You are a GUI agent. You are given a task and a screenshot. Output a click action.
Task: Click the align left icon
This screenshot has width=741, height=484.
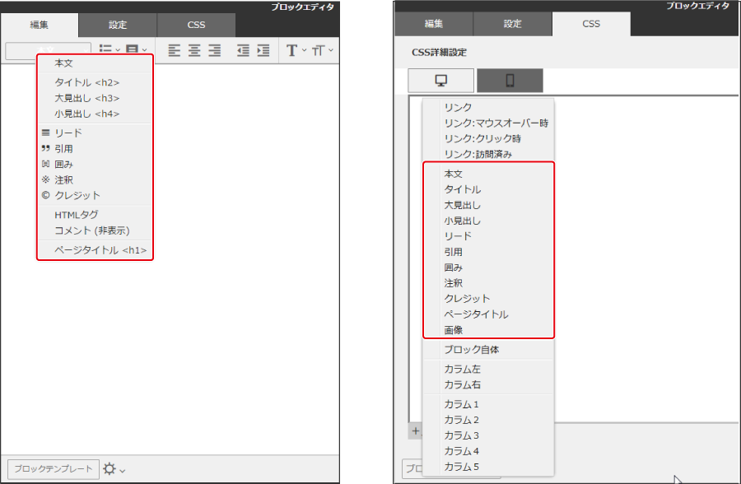tap(174, 50)
